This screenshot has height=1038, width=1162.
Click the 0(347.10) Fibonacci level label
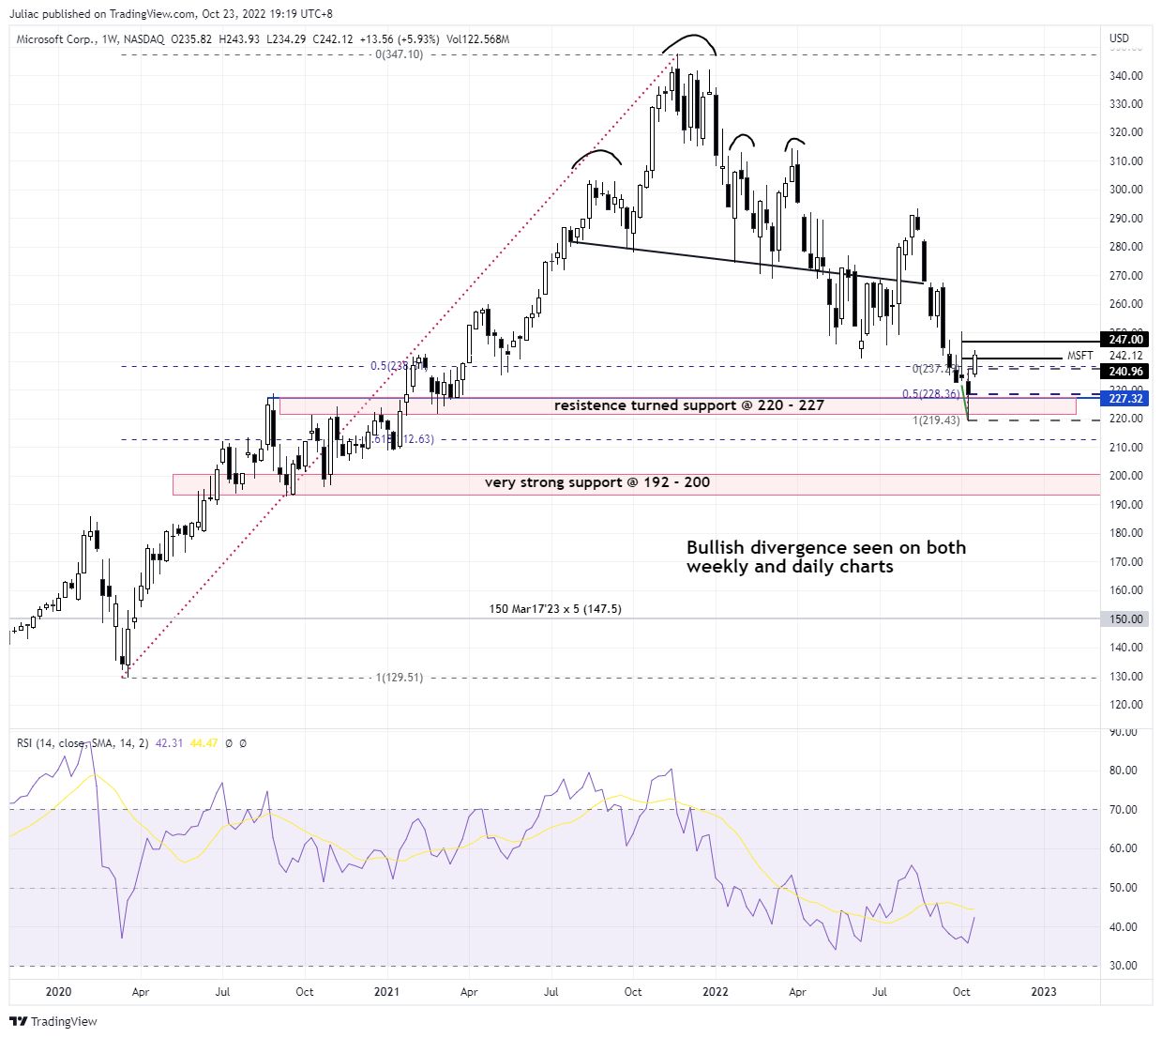click(399, 55)
